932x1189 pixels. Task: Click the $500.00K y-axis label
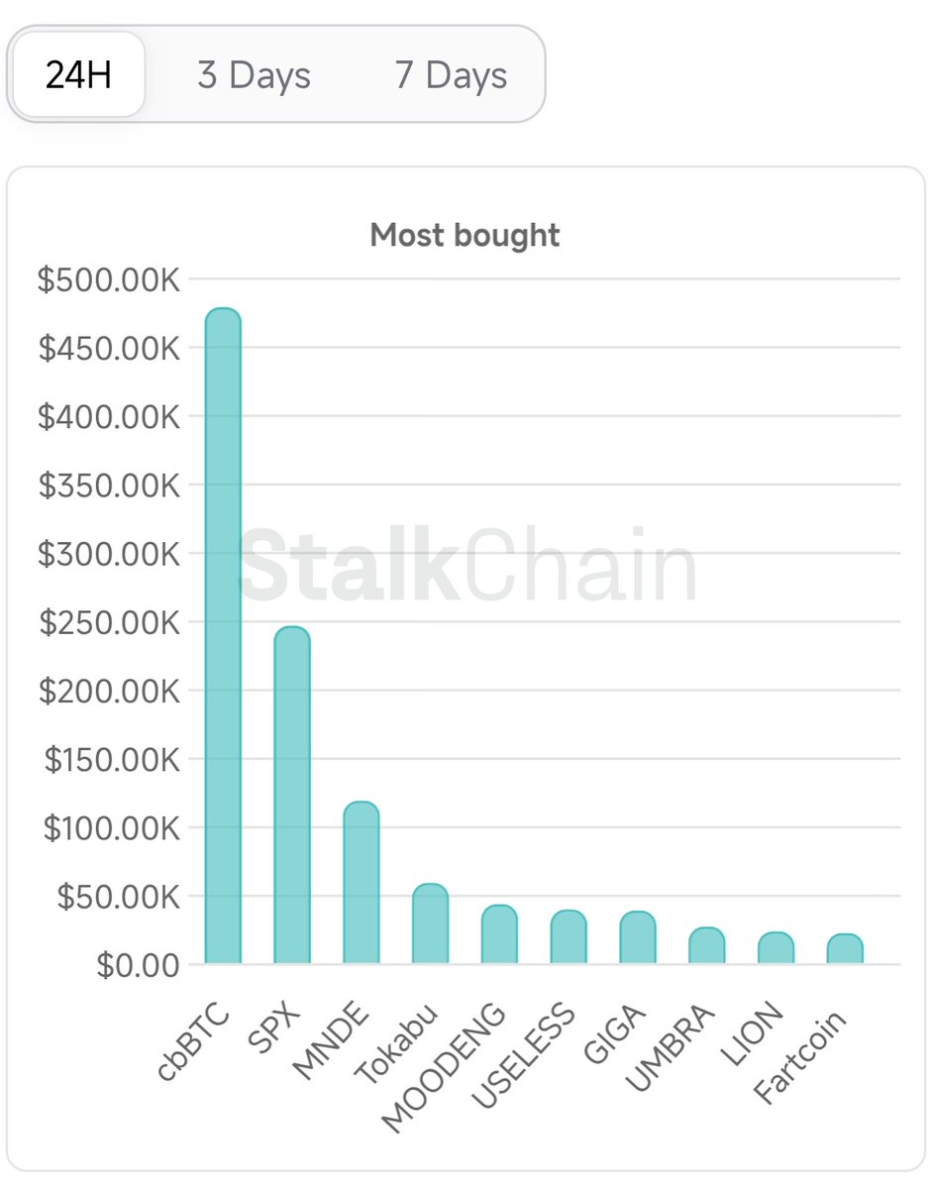[109, 280]
